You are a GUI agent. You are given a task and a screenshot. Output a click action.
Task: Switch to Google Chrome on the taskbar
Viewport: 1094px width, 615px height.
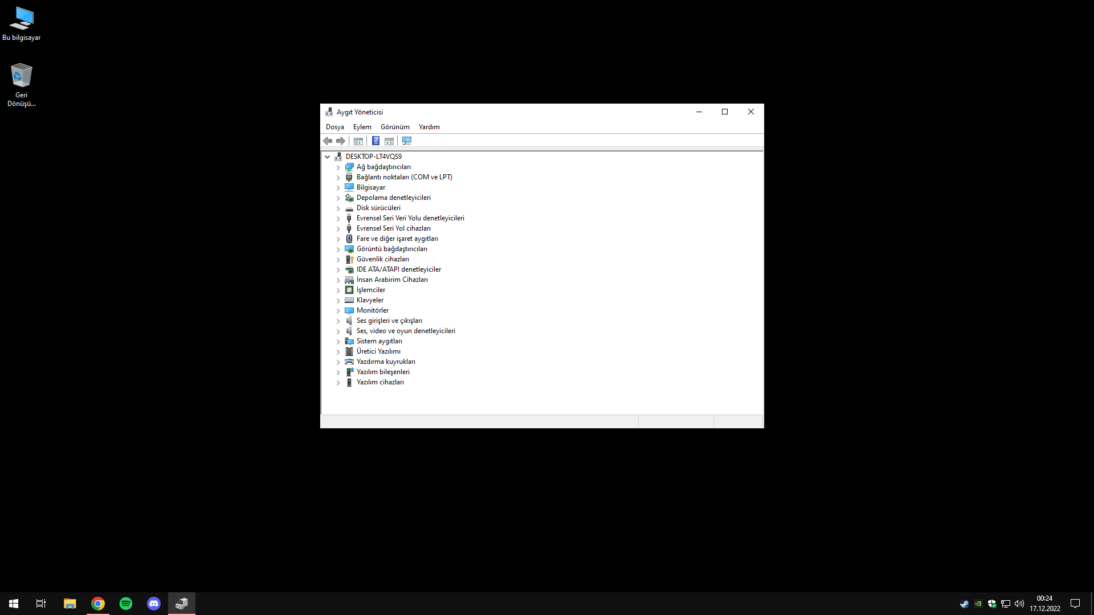pos(98,604)
